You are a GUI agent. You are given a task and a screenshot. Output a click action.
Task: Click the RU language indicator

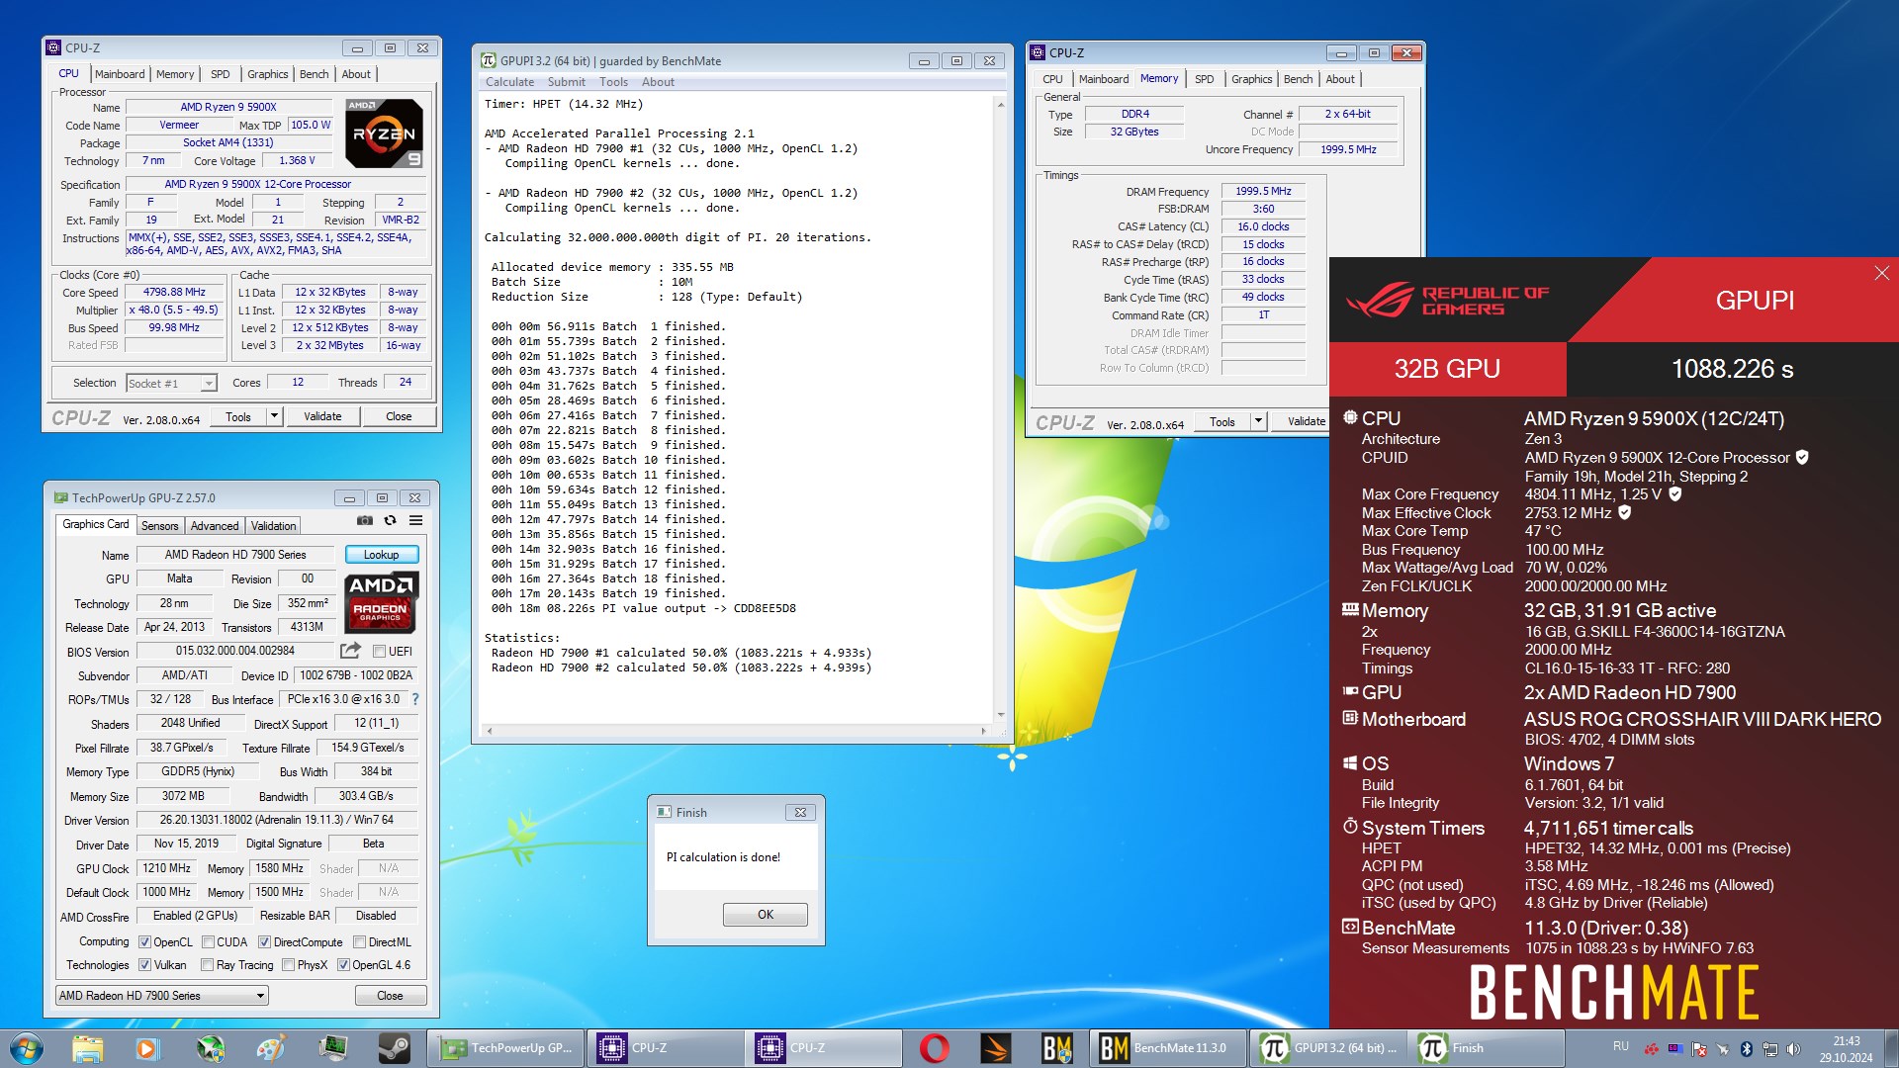[x=1620, y=1046]
